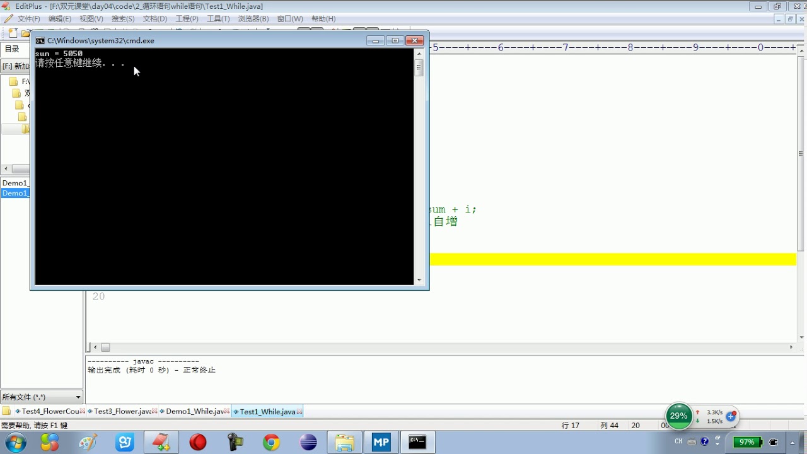807x454 pixels.
Task: Launch Eclipse from the taskbar
Action: tap(308, 443)
